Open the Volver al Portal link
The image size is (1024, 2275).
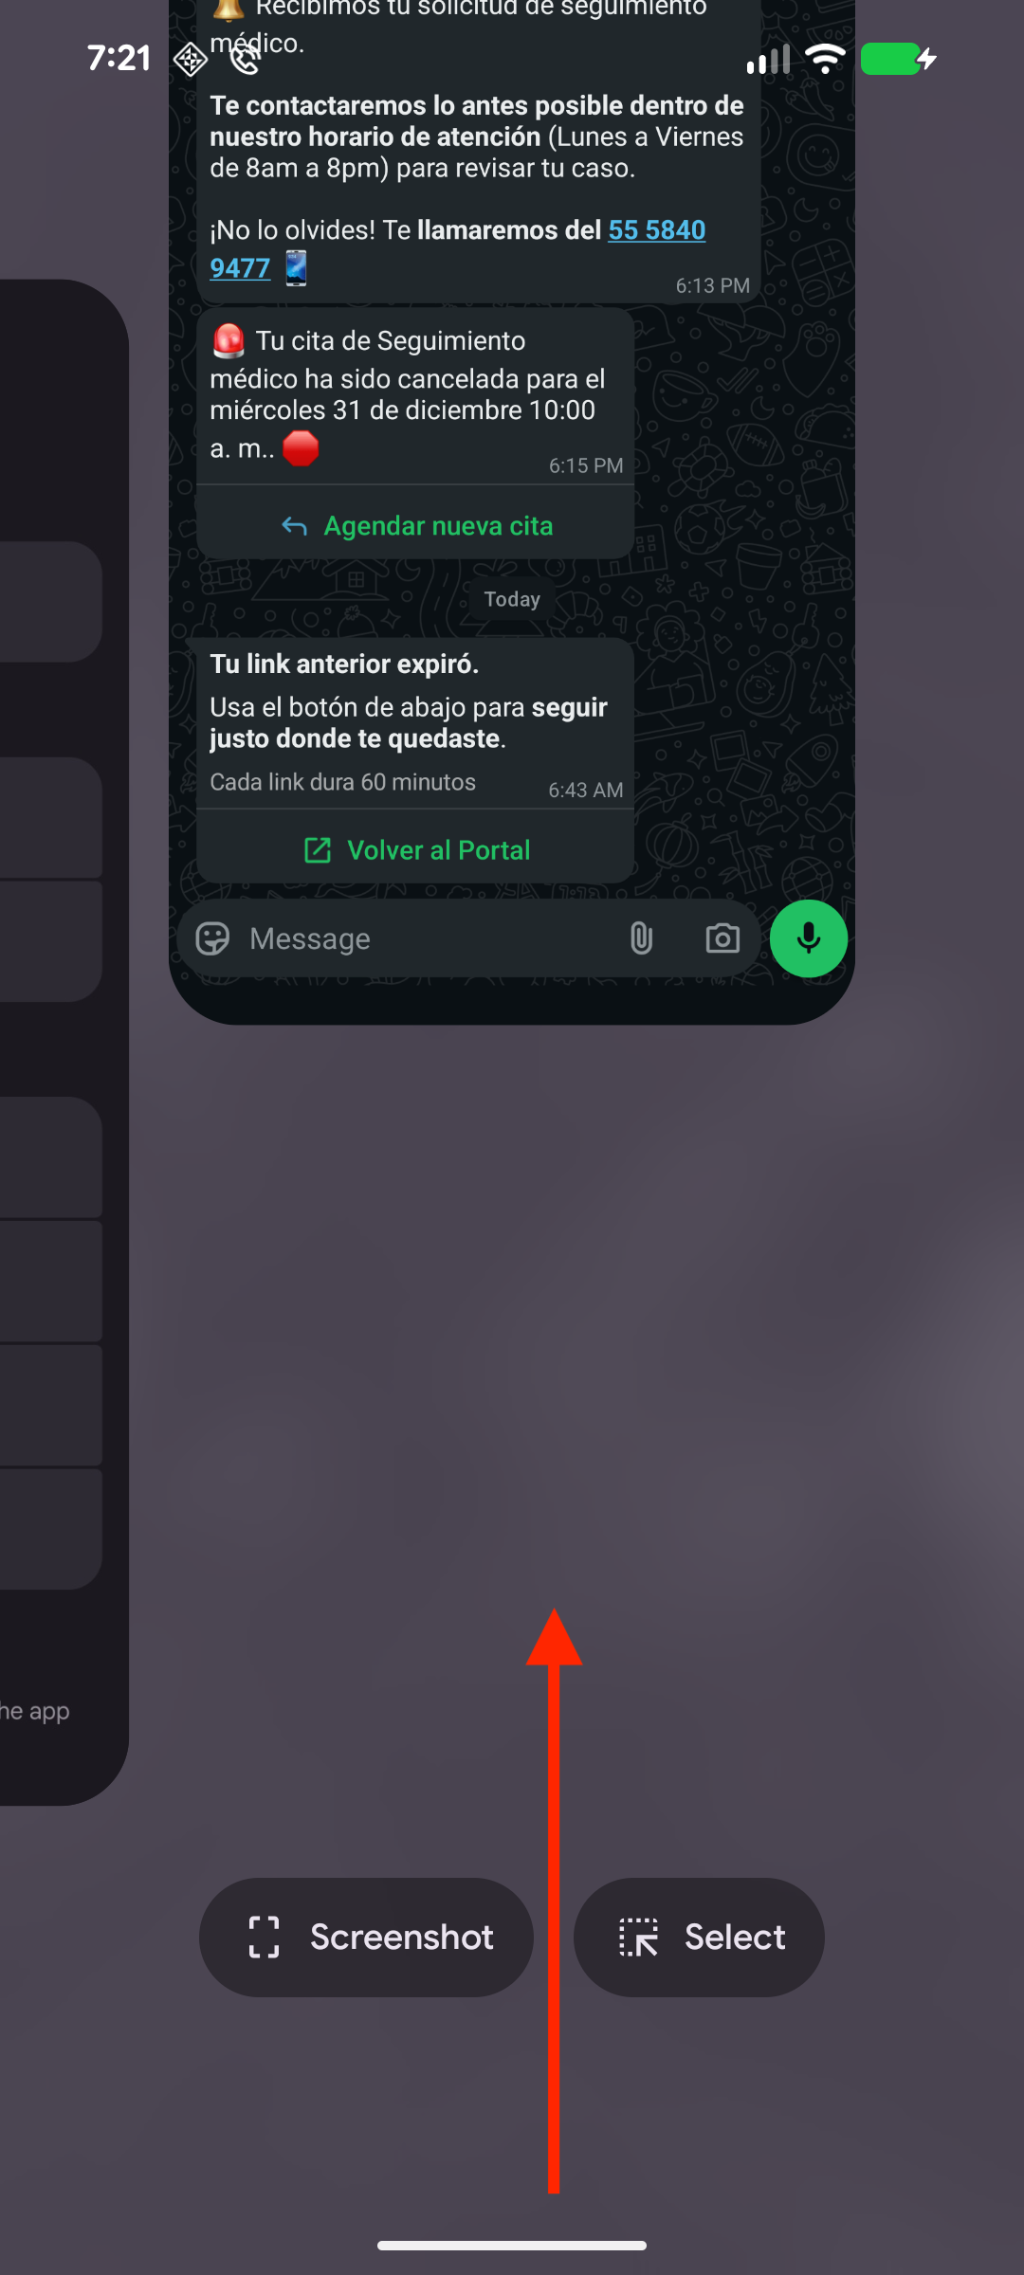point(415,850)
